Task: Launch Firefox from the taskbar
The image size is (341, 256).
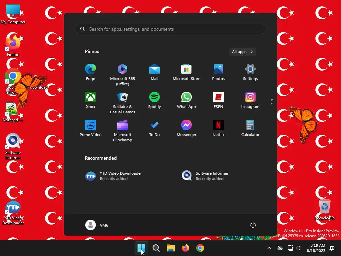Action: point(185,248)
